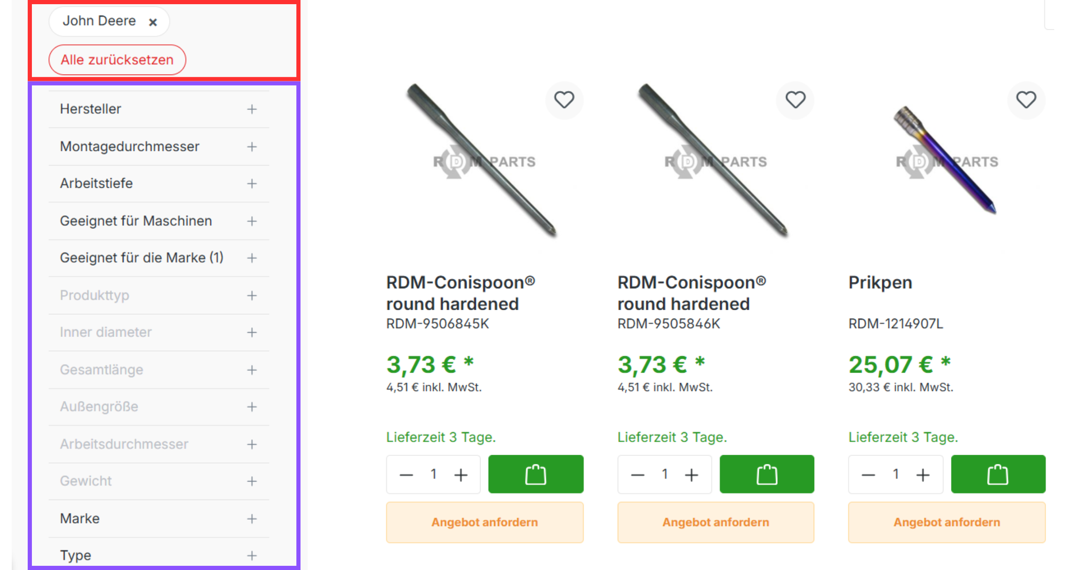Click the heart icon on Prikpen
Viewport: 1066px width, 570px height.
(x=1026, y=100)
